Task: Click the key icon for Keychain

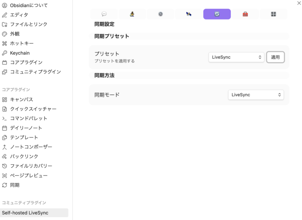Action: 4,53
